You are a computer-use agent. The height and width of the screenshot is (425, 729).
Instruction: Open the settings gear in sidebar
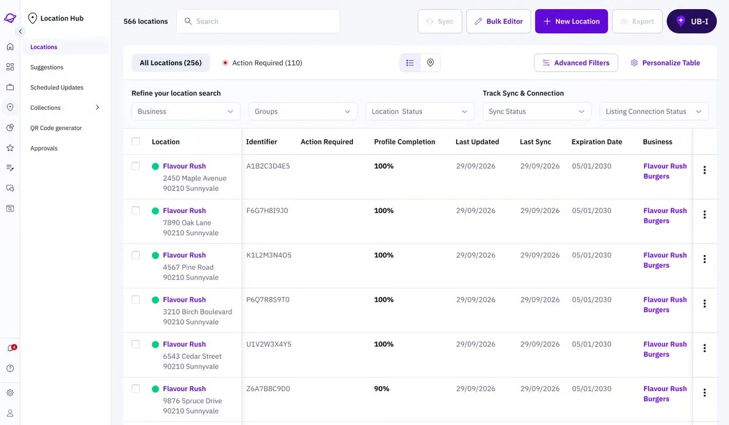coord(10,393)
